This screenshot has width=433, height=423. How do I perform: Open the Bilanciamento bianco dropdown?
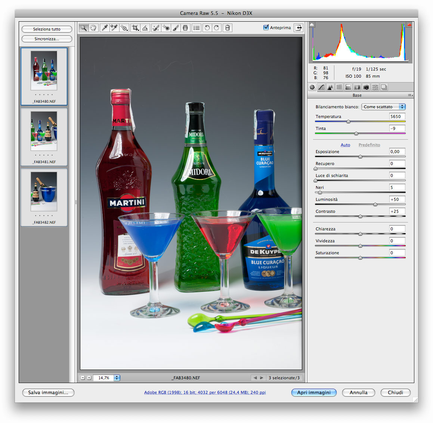(383, 107)
